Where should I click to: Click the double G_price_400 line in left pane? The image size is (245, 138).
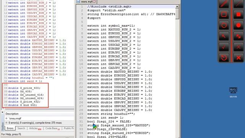pyautogui.click(x=24, y=88)
